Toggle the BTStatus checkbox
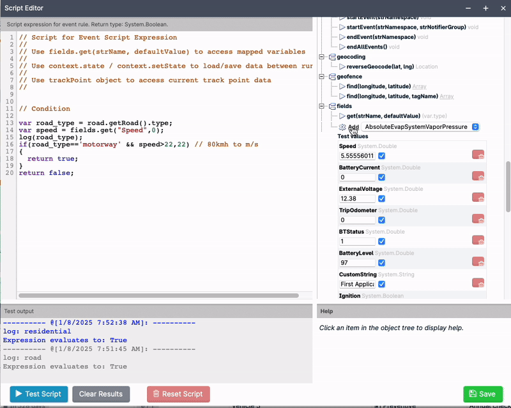This screenshot has width=511, height=408. (381, 241)
